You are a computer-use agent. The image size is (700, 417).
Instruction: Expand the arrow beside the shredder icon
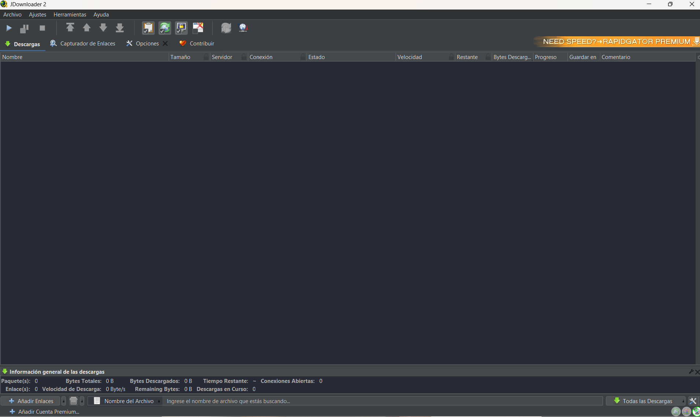coord(82,401)
